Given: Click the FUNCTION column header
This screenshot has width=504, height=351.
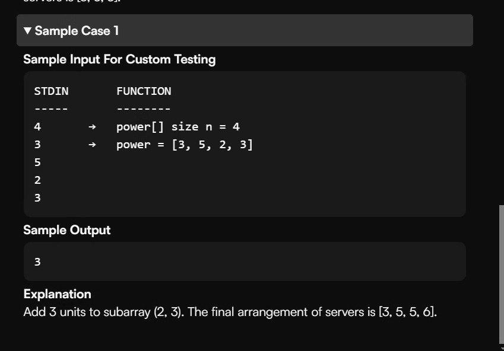Looking at the screenshot, I should [x=144, y=91].
